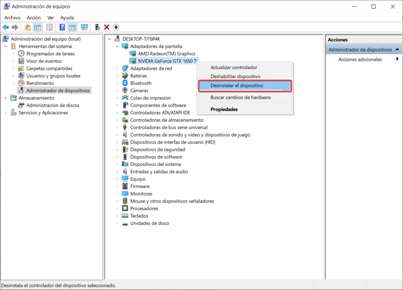
Task: Click the Bluetooth icon in device tree
Action: point(125,83)
